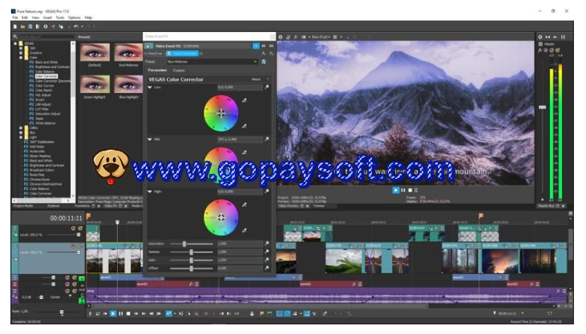Viewport: 586px width, 334px height.
Task: Open Project Properties gear in main toolbar
Action: pyautogui.click(x=46, y=26)
